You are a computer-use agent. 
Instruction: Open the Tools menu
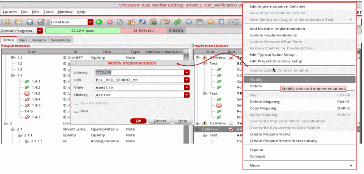coord(48,12)
